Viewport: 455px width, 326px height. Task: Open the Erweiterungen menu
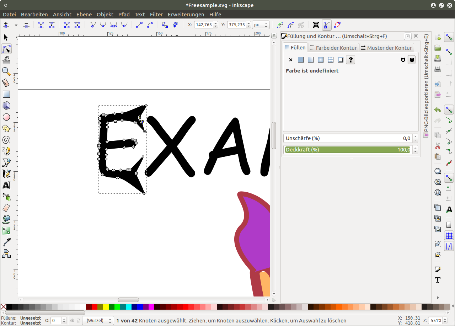(186, 15)
